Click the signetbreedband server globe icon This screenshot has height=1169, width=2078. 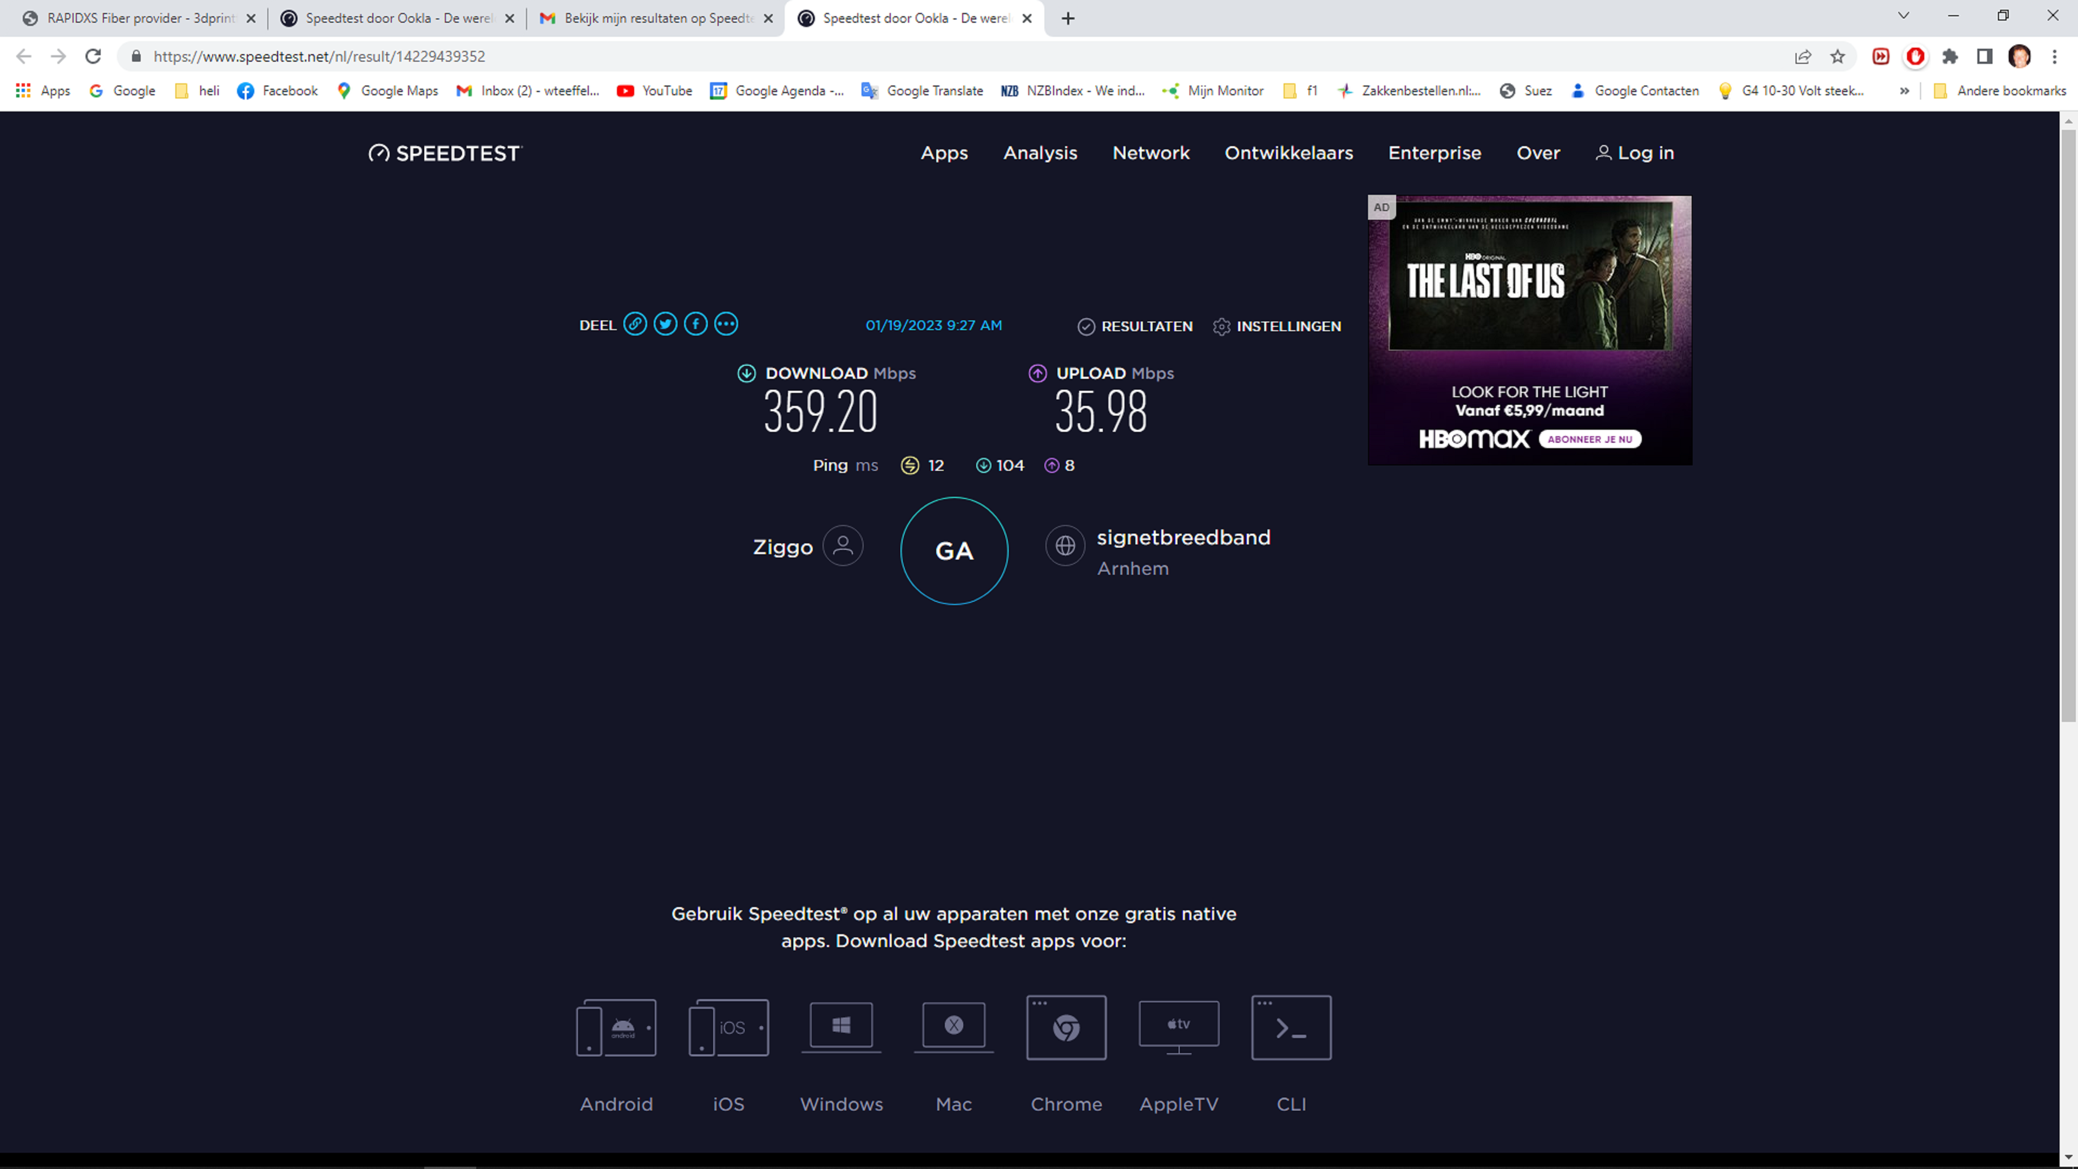[1065, 546]
